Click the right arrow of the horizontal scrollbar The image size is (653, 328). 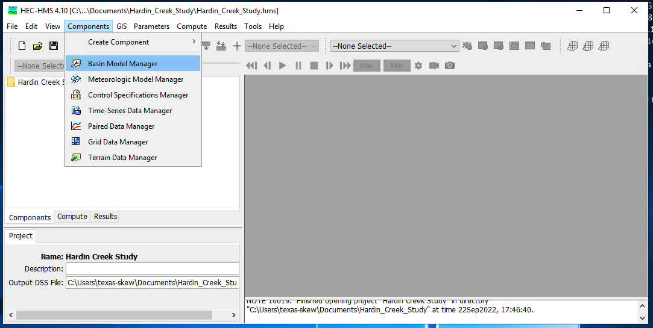(x=234, y=315)
